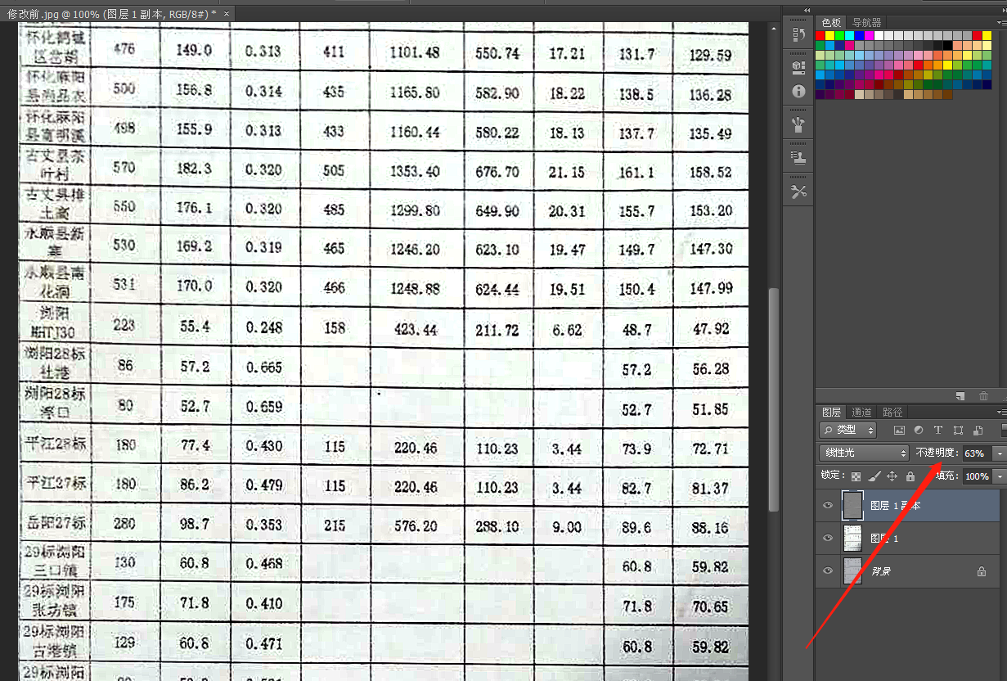
Task: Click the fill 100% input field
Action: tap(977, 476)
